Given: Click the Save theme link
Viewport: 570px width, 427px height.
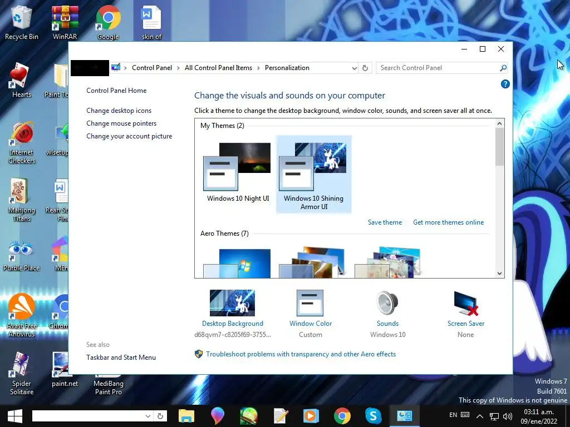Looking at the screenshot, I should (x=385, y=222).
